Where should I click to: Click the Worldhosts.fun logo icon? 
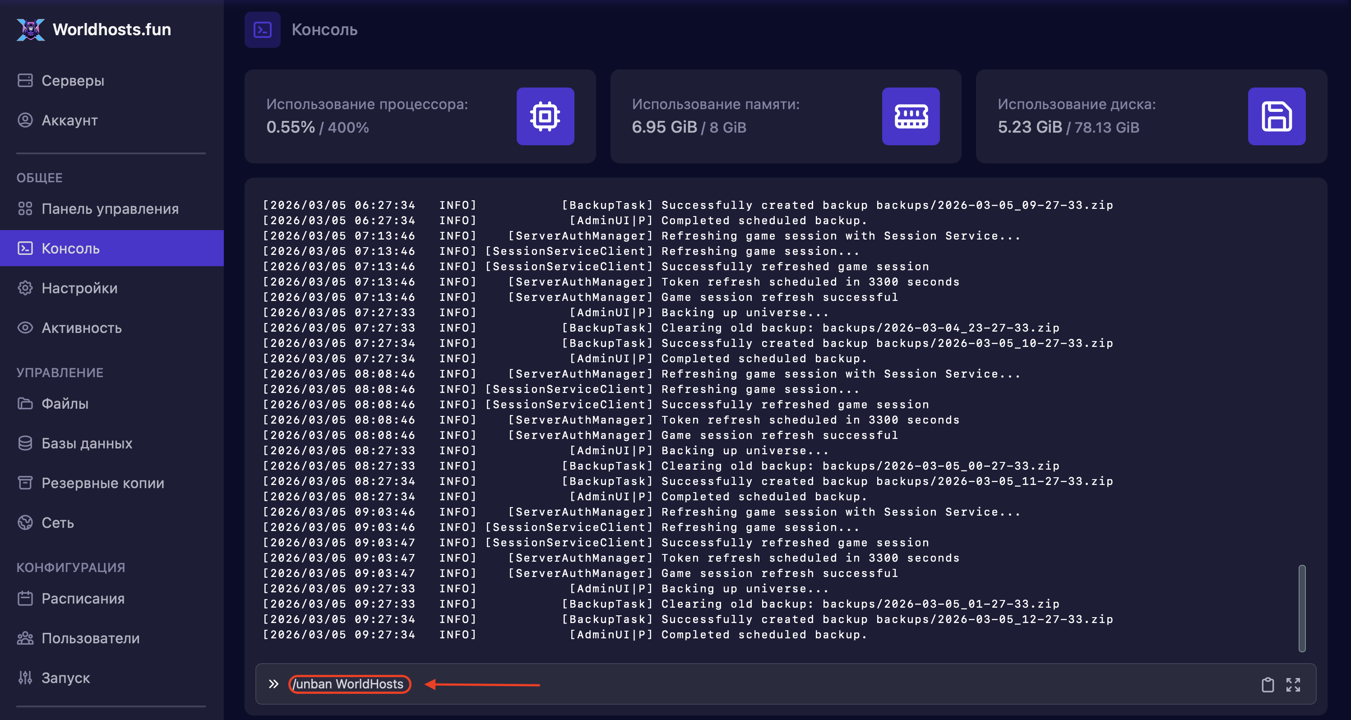[30, 29]
